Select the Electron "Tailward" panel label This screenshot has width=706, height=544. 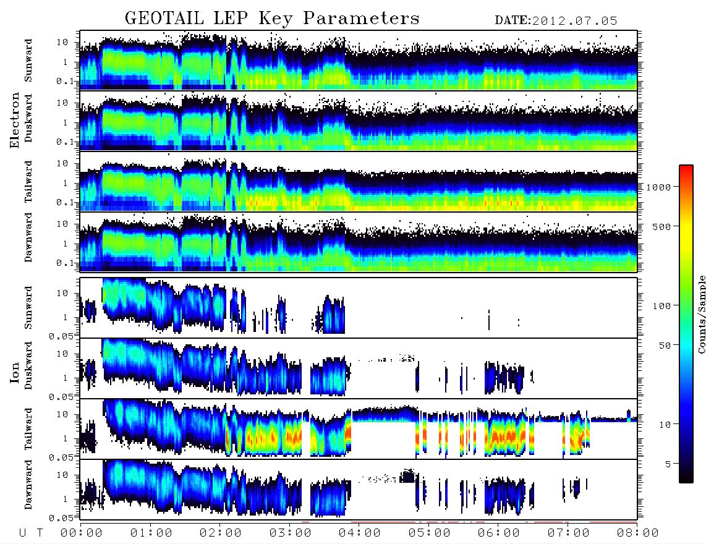click(28, 182)
